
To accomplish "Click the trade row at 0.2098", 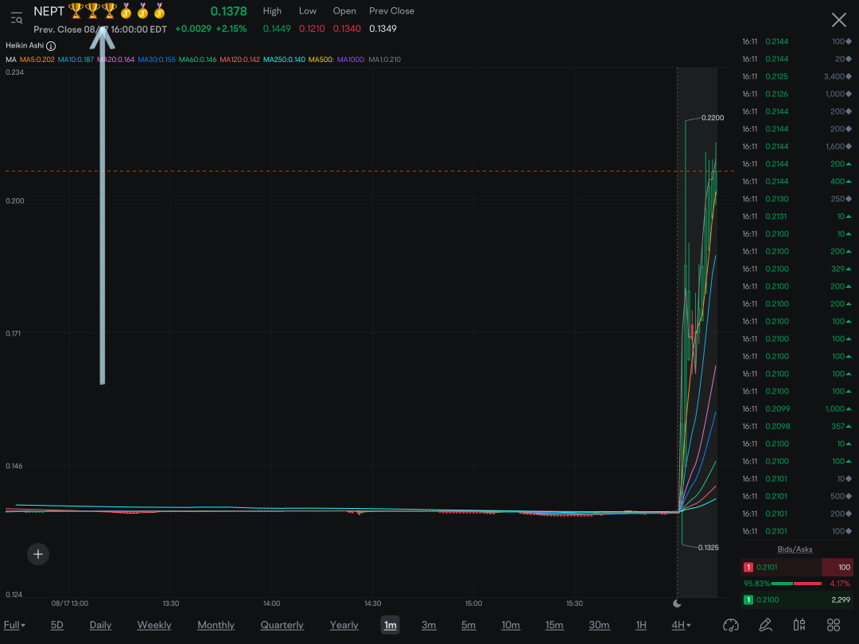I will point(797,427).
